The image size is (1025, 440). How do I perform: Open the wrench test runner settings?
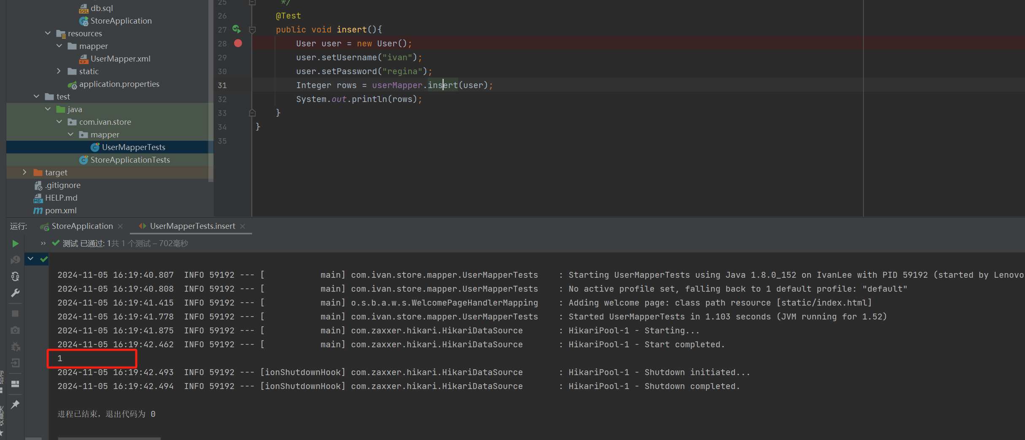pyautogui.click(x=15, y=293)
